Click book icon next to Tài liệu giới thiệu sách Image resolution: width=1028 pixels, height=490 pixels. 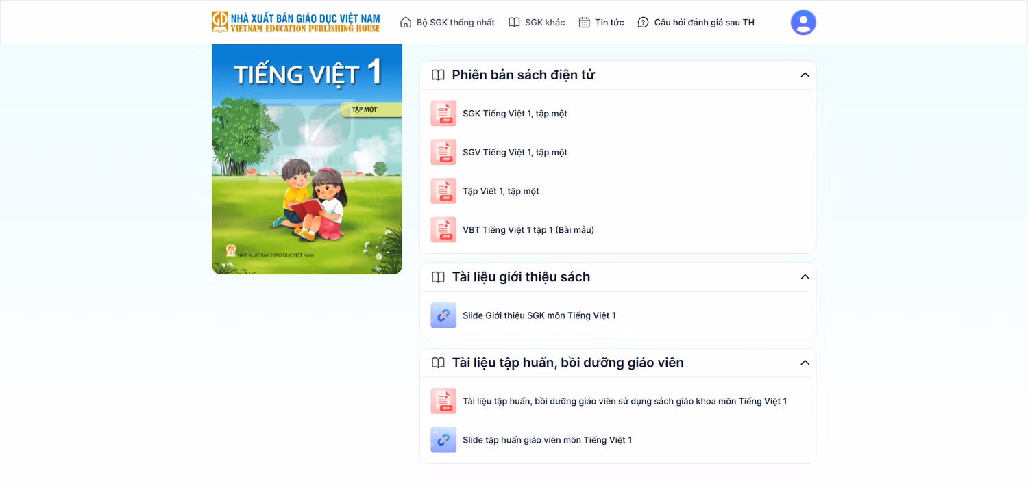coord(438,277)
